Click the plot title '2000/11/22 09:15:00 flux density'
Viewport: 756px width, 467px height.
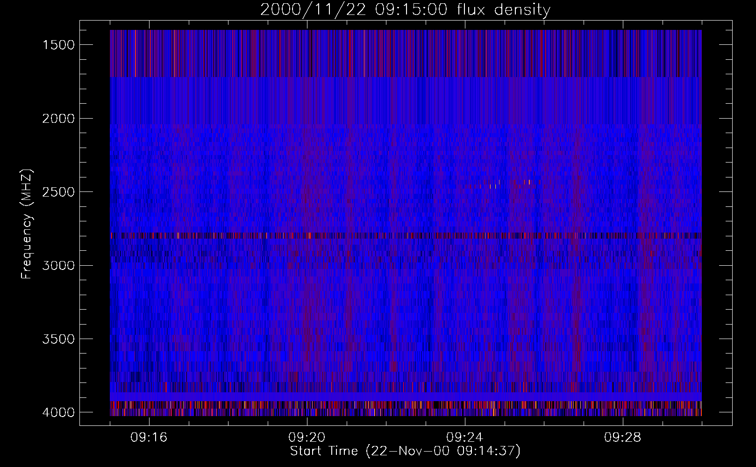(405, 10)
